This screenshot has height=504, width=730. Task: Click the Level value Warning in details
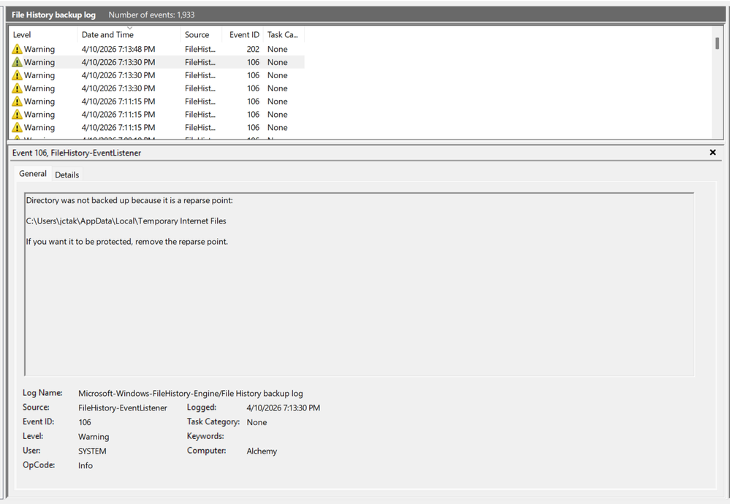[x=94, y=437]
